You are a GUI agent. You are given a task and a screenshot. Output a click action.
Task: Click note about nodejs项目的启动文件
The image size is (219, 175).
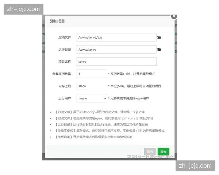pos(100,112)
